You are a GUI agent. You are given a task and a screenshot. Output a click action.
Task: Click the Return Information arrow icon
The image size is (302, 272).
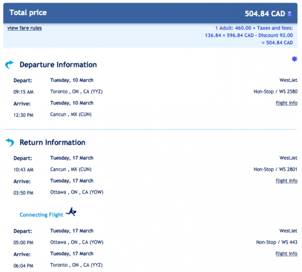pyautogui.click(x=10, y=142)
